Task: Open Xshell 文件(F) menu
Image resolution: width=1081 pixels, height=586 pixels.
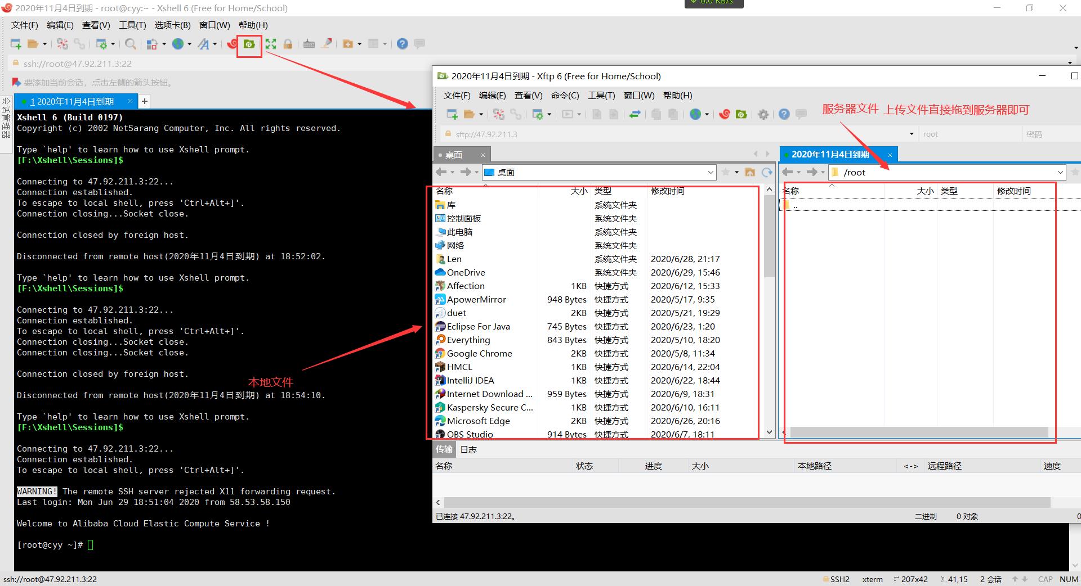Action: coord(25,25)
